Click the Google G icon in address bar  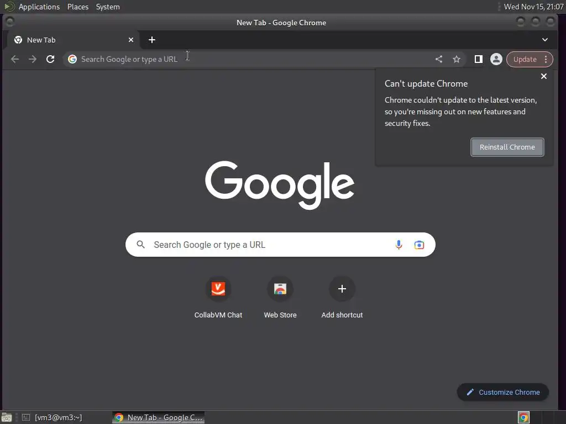[72, 59]
